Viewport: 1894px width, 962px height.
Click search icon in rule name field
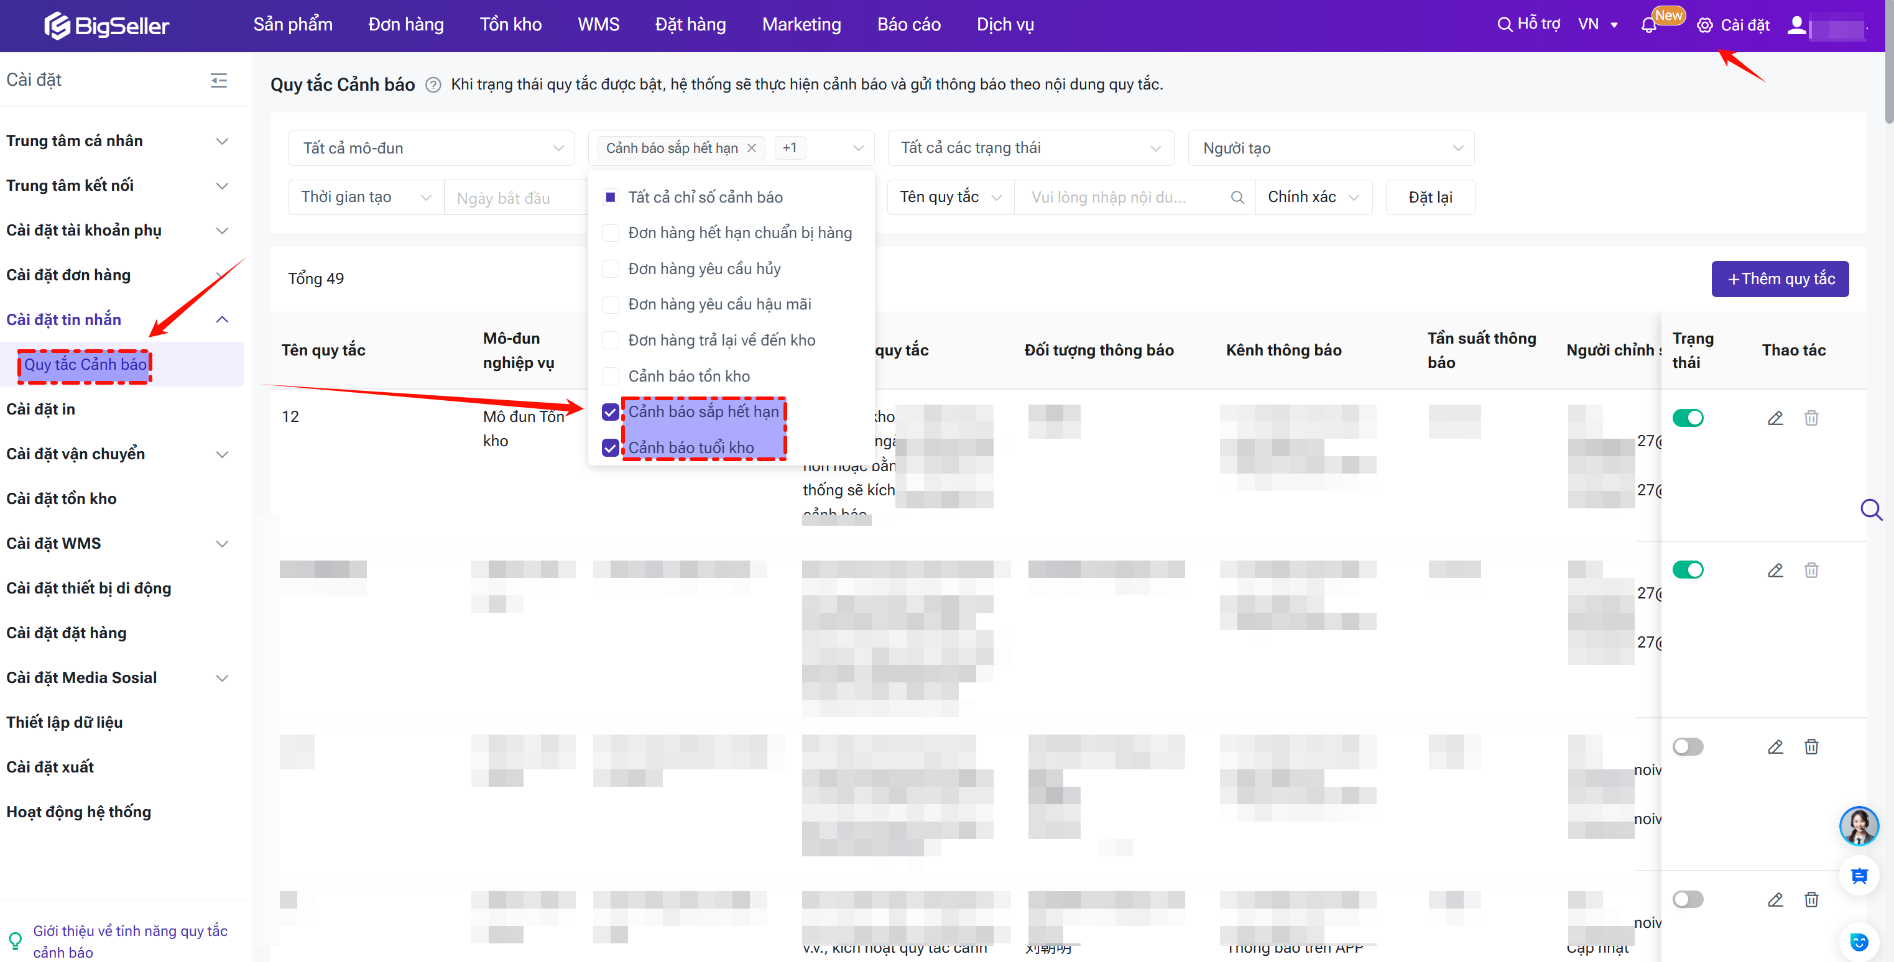[1237, 198]
